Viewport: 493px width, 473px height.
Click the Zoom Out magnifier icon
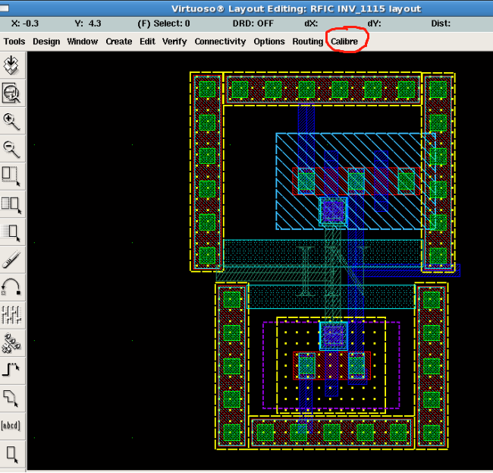tap(11, 149)
